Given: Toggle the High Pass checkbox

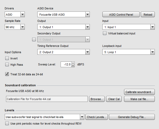Looking at the screenshot, I should pyautogui.click(x=7, y=65).
